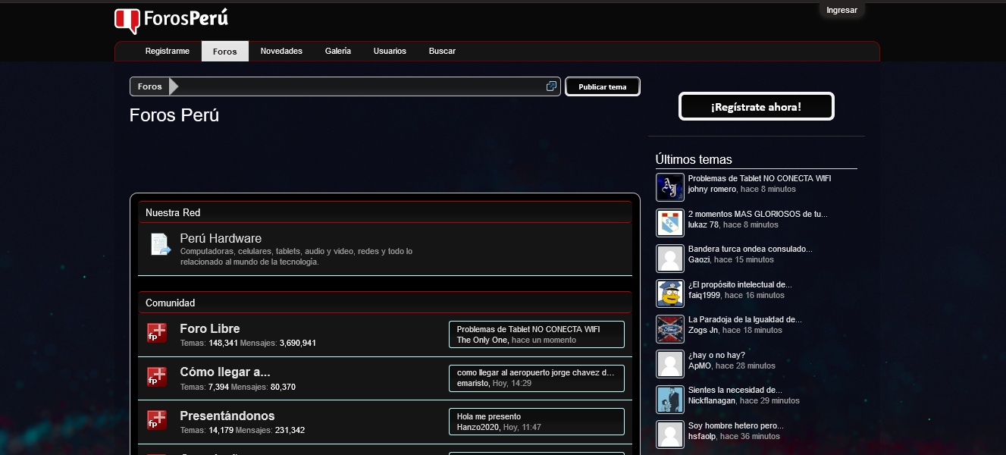Collapse the Nuestra Red category header
The image size is (1006, 455).
[384, 212]
